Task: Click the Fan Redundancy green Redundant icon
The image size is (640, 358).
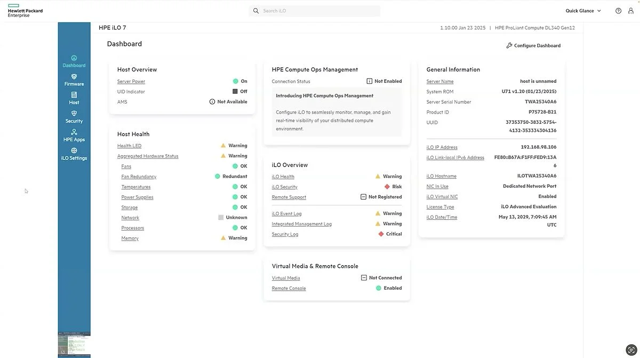Action: point(218,176)
